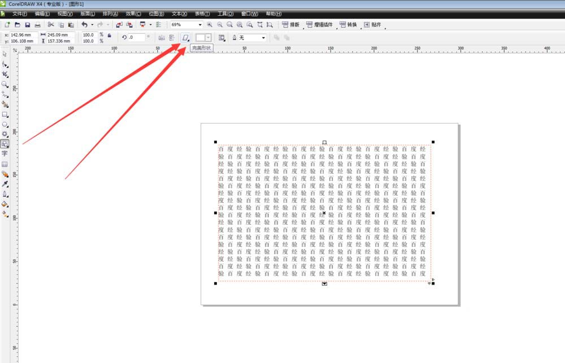Open the 文本(X) menu
The image size is (565, 363).
coord(179,14)
